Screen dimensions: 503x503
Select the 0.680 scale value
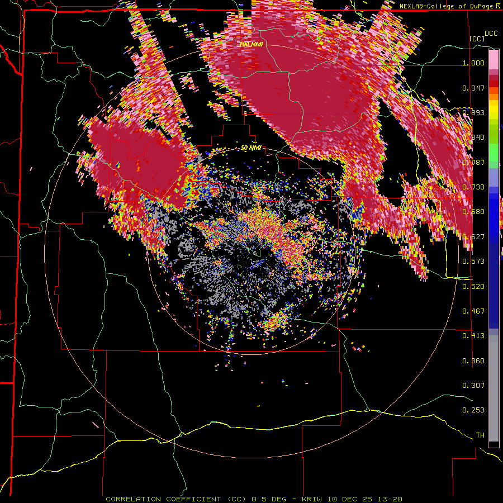coord(473,212)
